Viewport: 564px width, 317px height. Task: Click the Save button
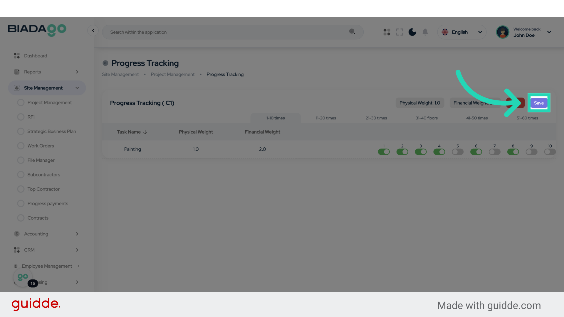539,103
